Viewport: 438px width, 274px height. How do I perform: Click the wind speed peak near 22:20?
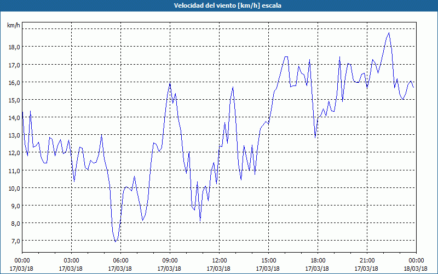click(x=389, y=33)
